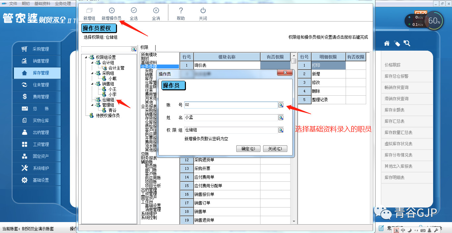
Task: Click the magnifier lookup beside the 账号 field
Action: tap(281, 106)
